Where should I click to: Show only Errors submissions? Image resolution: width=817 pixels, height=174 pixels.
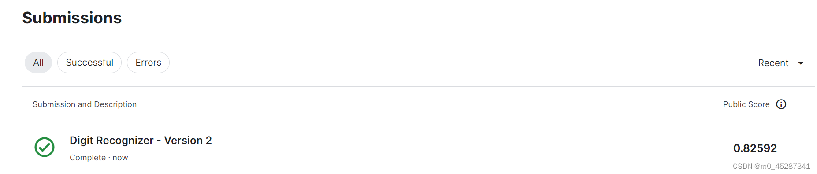tap(148, 63)
